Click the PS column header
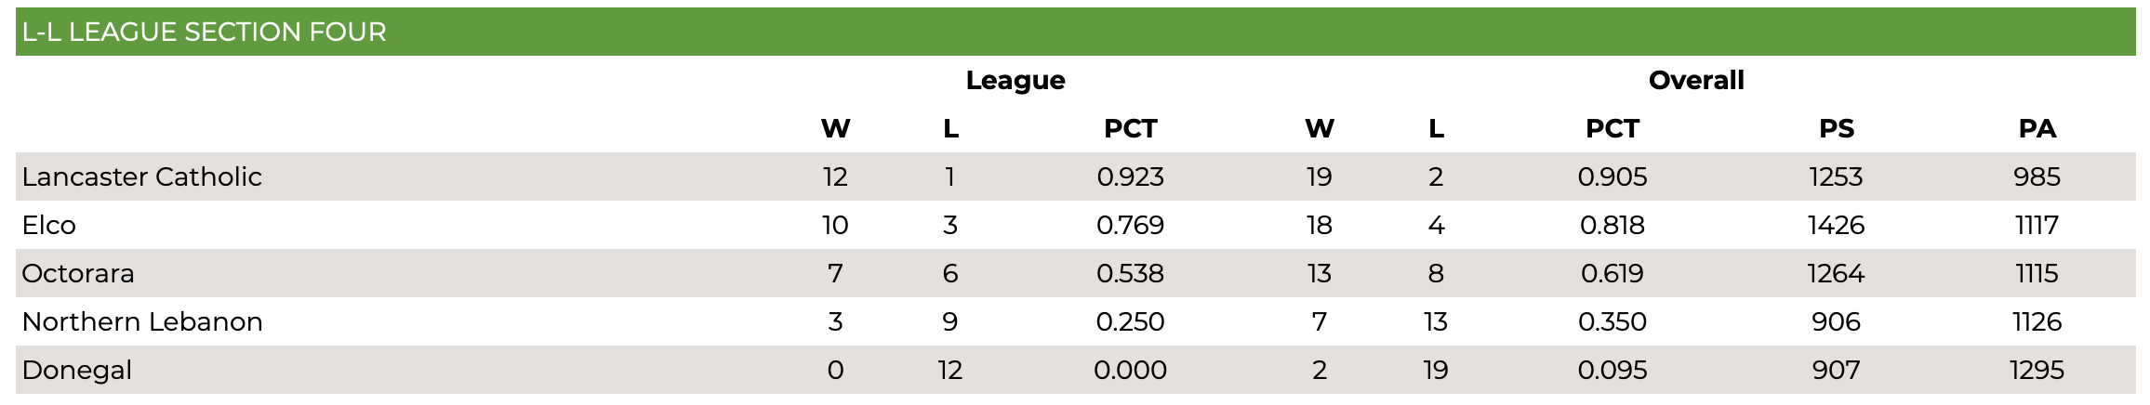Image resolution: width=2150 pixels, height=405 pixels. pyautogui.click(x=1837, y=128)
